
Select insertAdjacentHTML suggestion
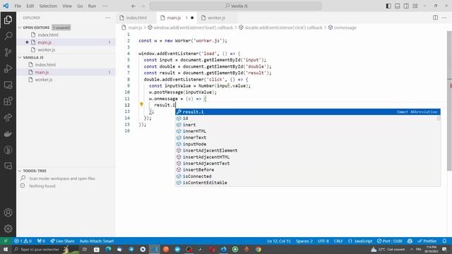pos(308,157)
